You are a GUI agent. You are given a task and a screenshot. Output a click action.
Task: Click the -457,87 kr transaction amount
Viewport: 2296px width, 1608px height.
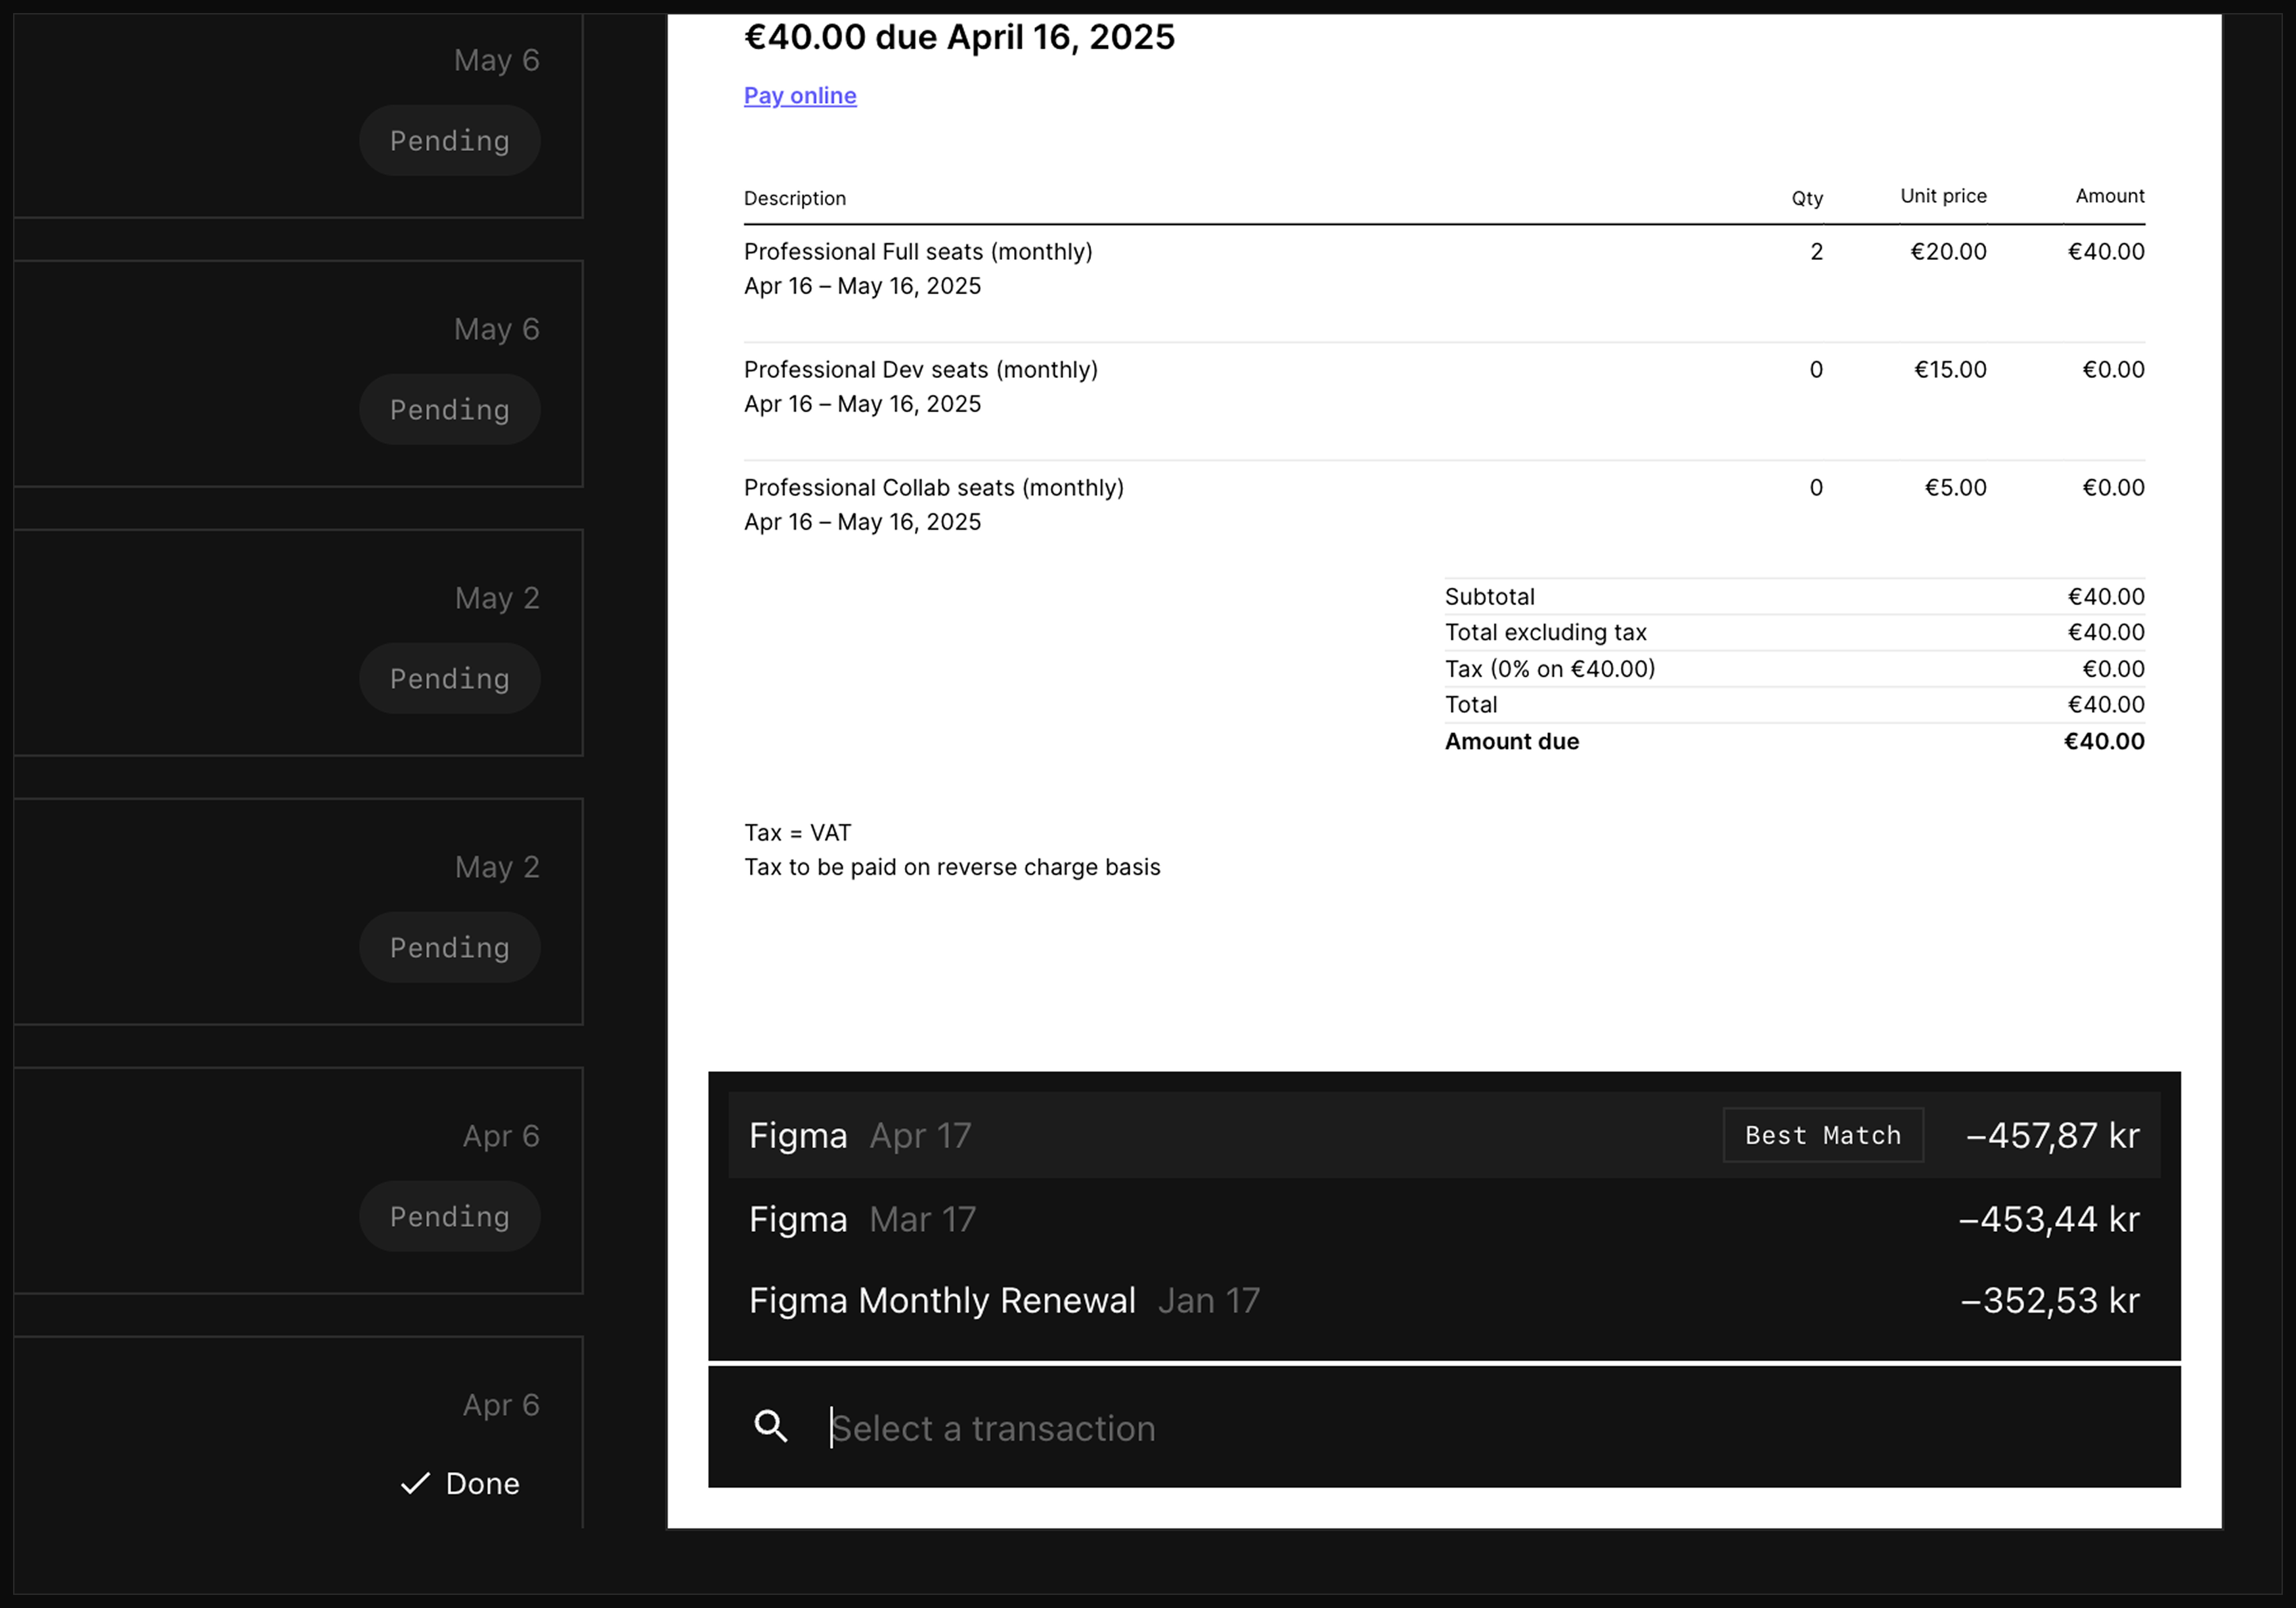[2052, 1135]
